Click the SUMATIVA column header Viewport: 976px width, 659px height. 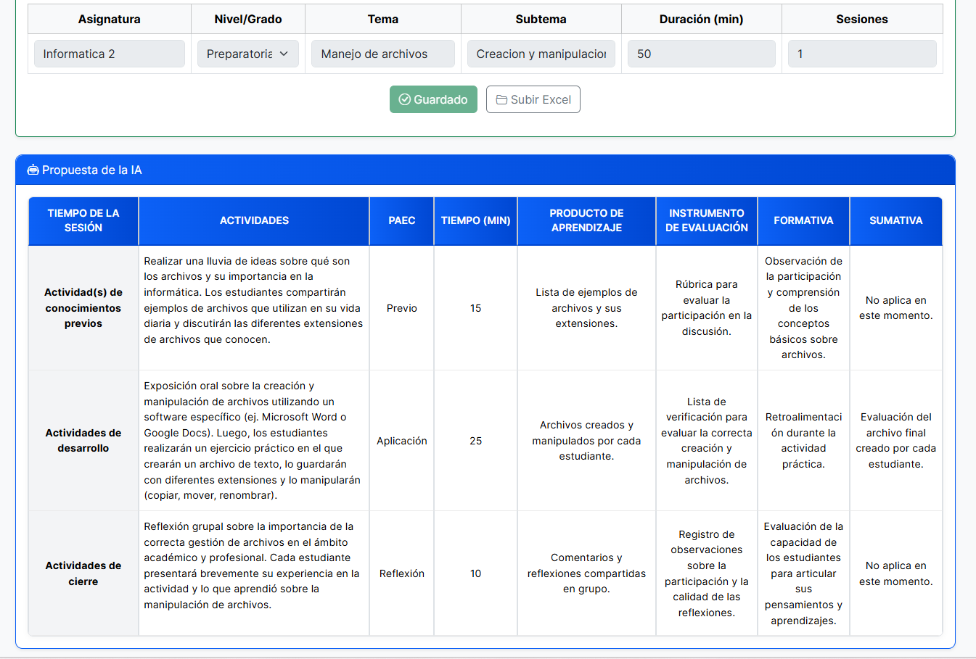pyautogui.click(x=895, y=221)
